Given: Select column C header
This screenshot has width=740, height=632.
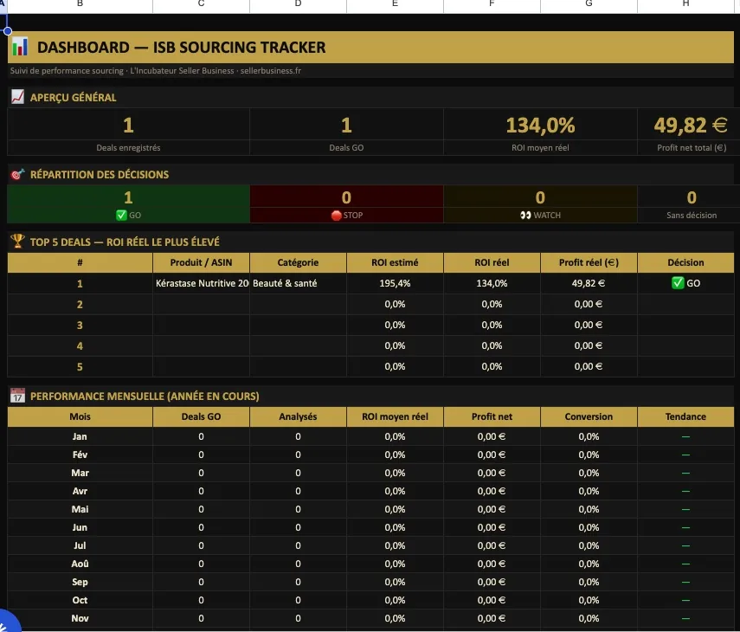Looking at the screenshot, I should point(201,4).
